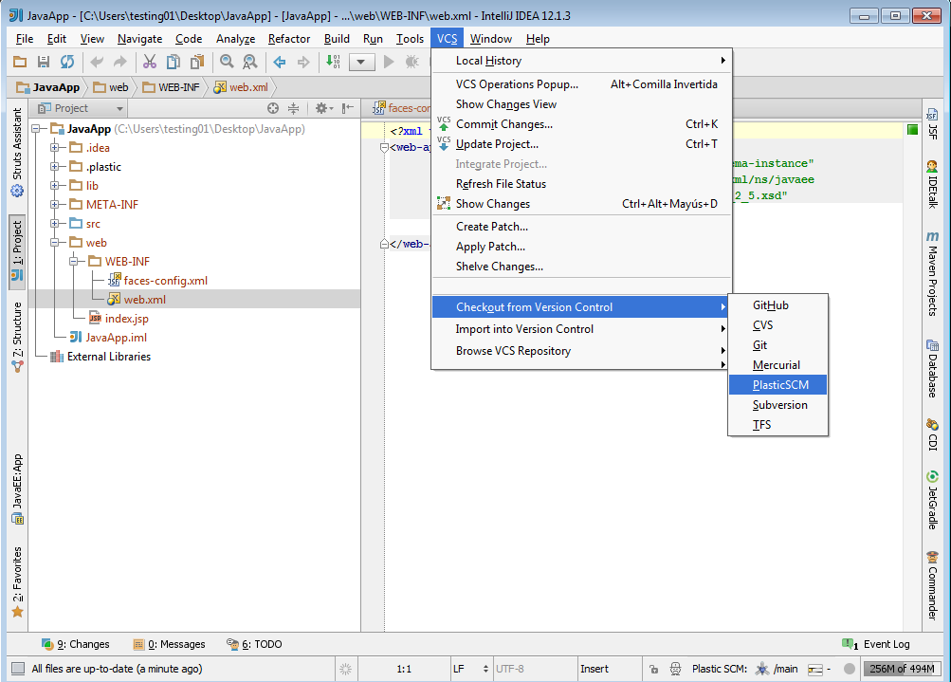Click Create Patch... menu entry
The width and height of the screenshot is (951, 682).
[x=581, y=227]
